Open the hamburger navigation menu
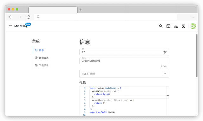The width and height of the screenshot is (203, 121). [10, 26]
